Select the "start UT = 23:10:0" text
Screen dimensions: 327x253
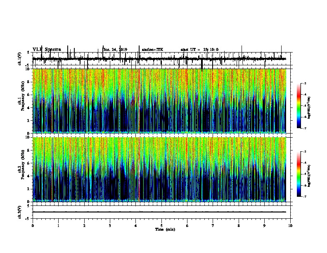click(x=199, y=50)
